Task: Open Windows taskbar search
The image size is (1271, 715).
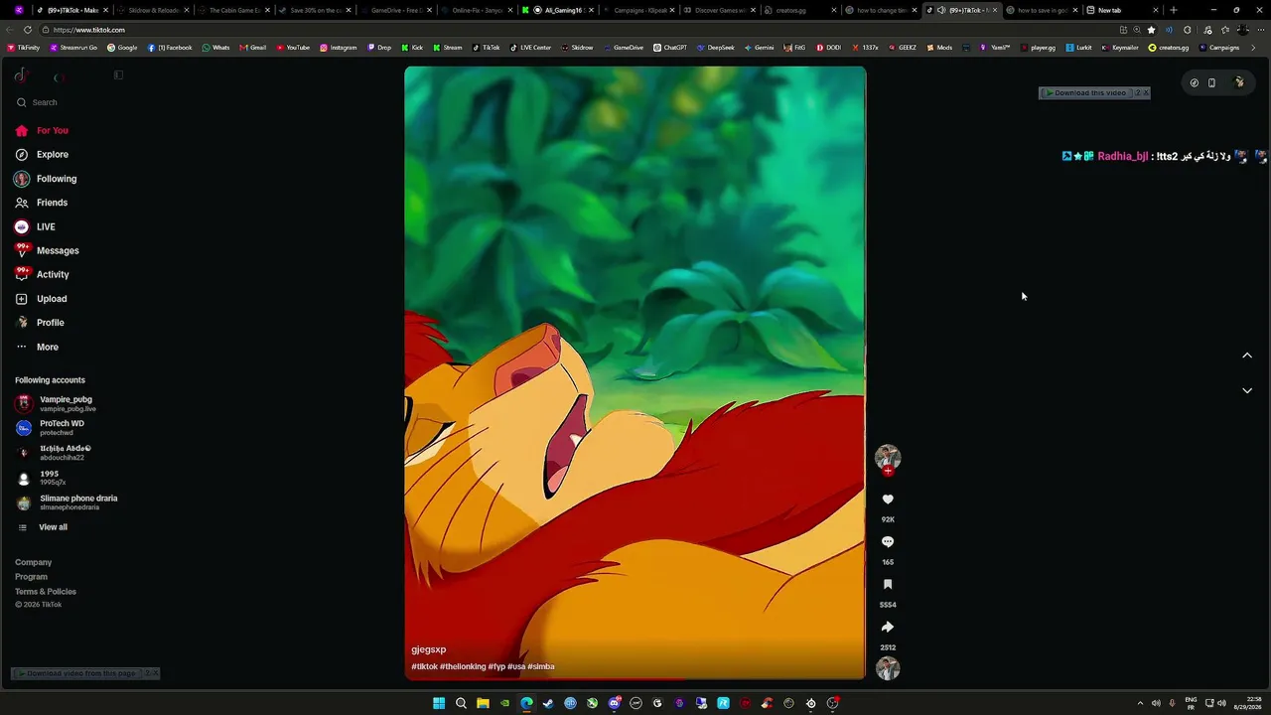Action: pyautogui.click(x=461, y=703)
